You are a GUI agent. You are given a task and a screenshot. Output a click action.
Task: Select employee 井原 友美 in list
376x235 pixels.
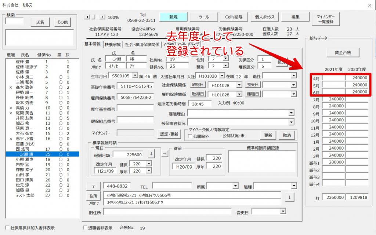tap(42, 118)
